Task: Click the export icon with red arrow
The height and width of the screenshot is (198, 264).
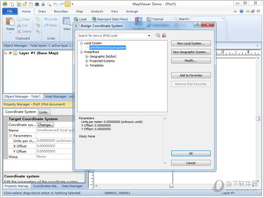Action: [49, 4]
